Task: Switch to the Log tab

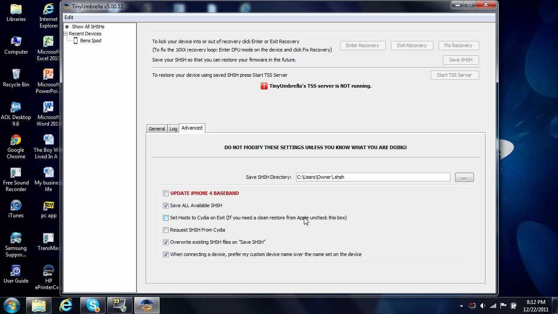Action: [x=173, y=129]
